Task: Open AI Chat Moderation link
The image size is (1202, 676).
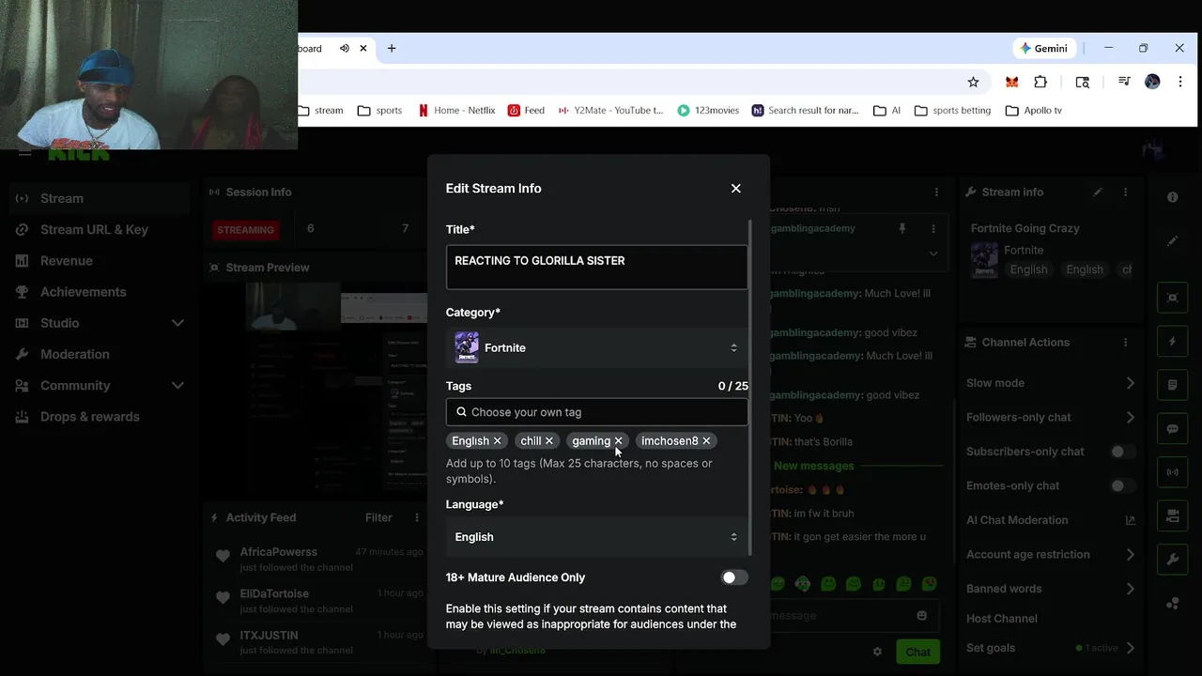Action: (1051, 520)
